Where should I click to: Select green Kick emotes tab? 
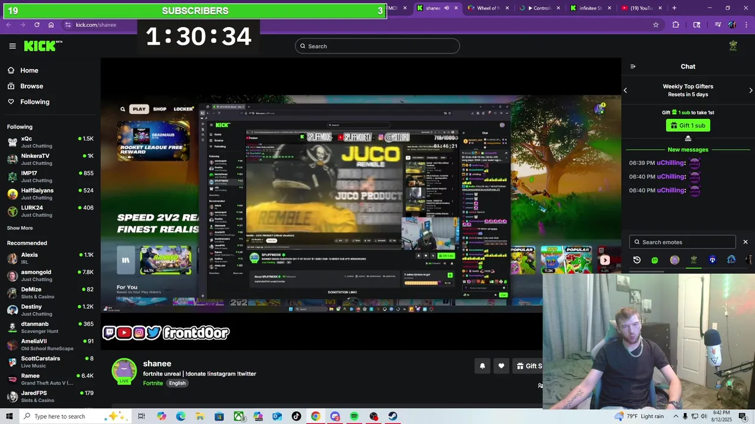point(655,260)
